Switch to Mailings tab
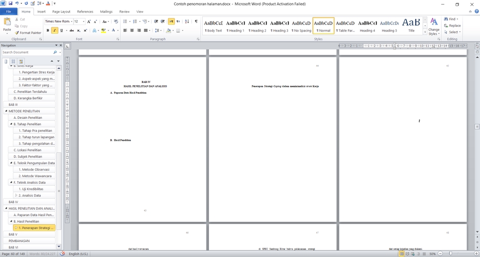Screen dimensions: 480x257 pos(106,11)
